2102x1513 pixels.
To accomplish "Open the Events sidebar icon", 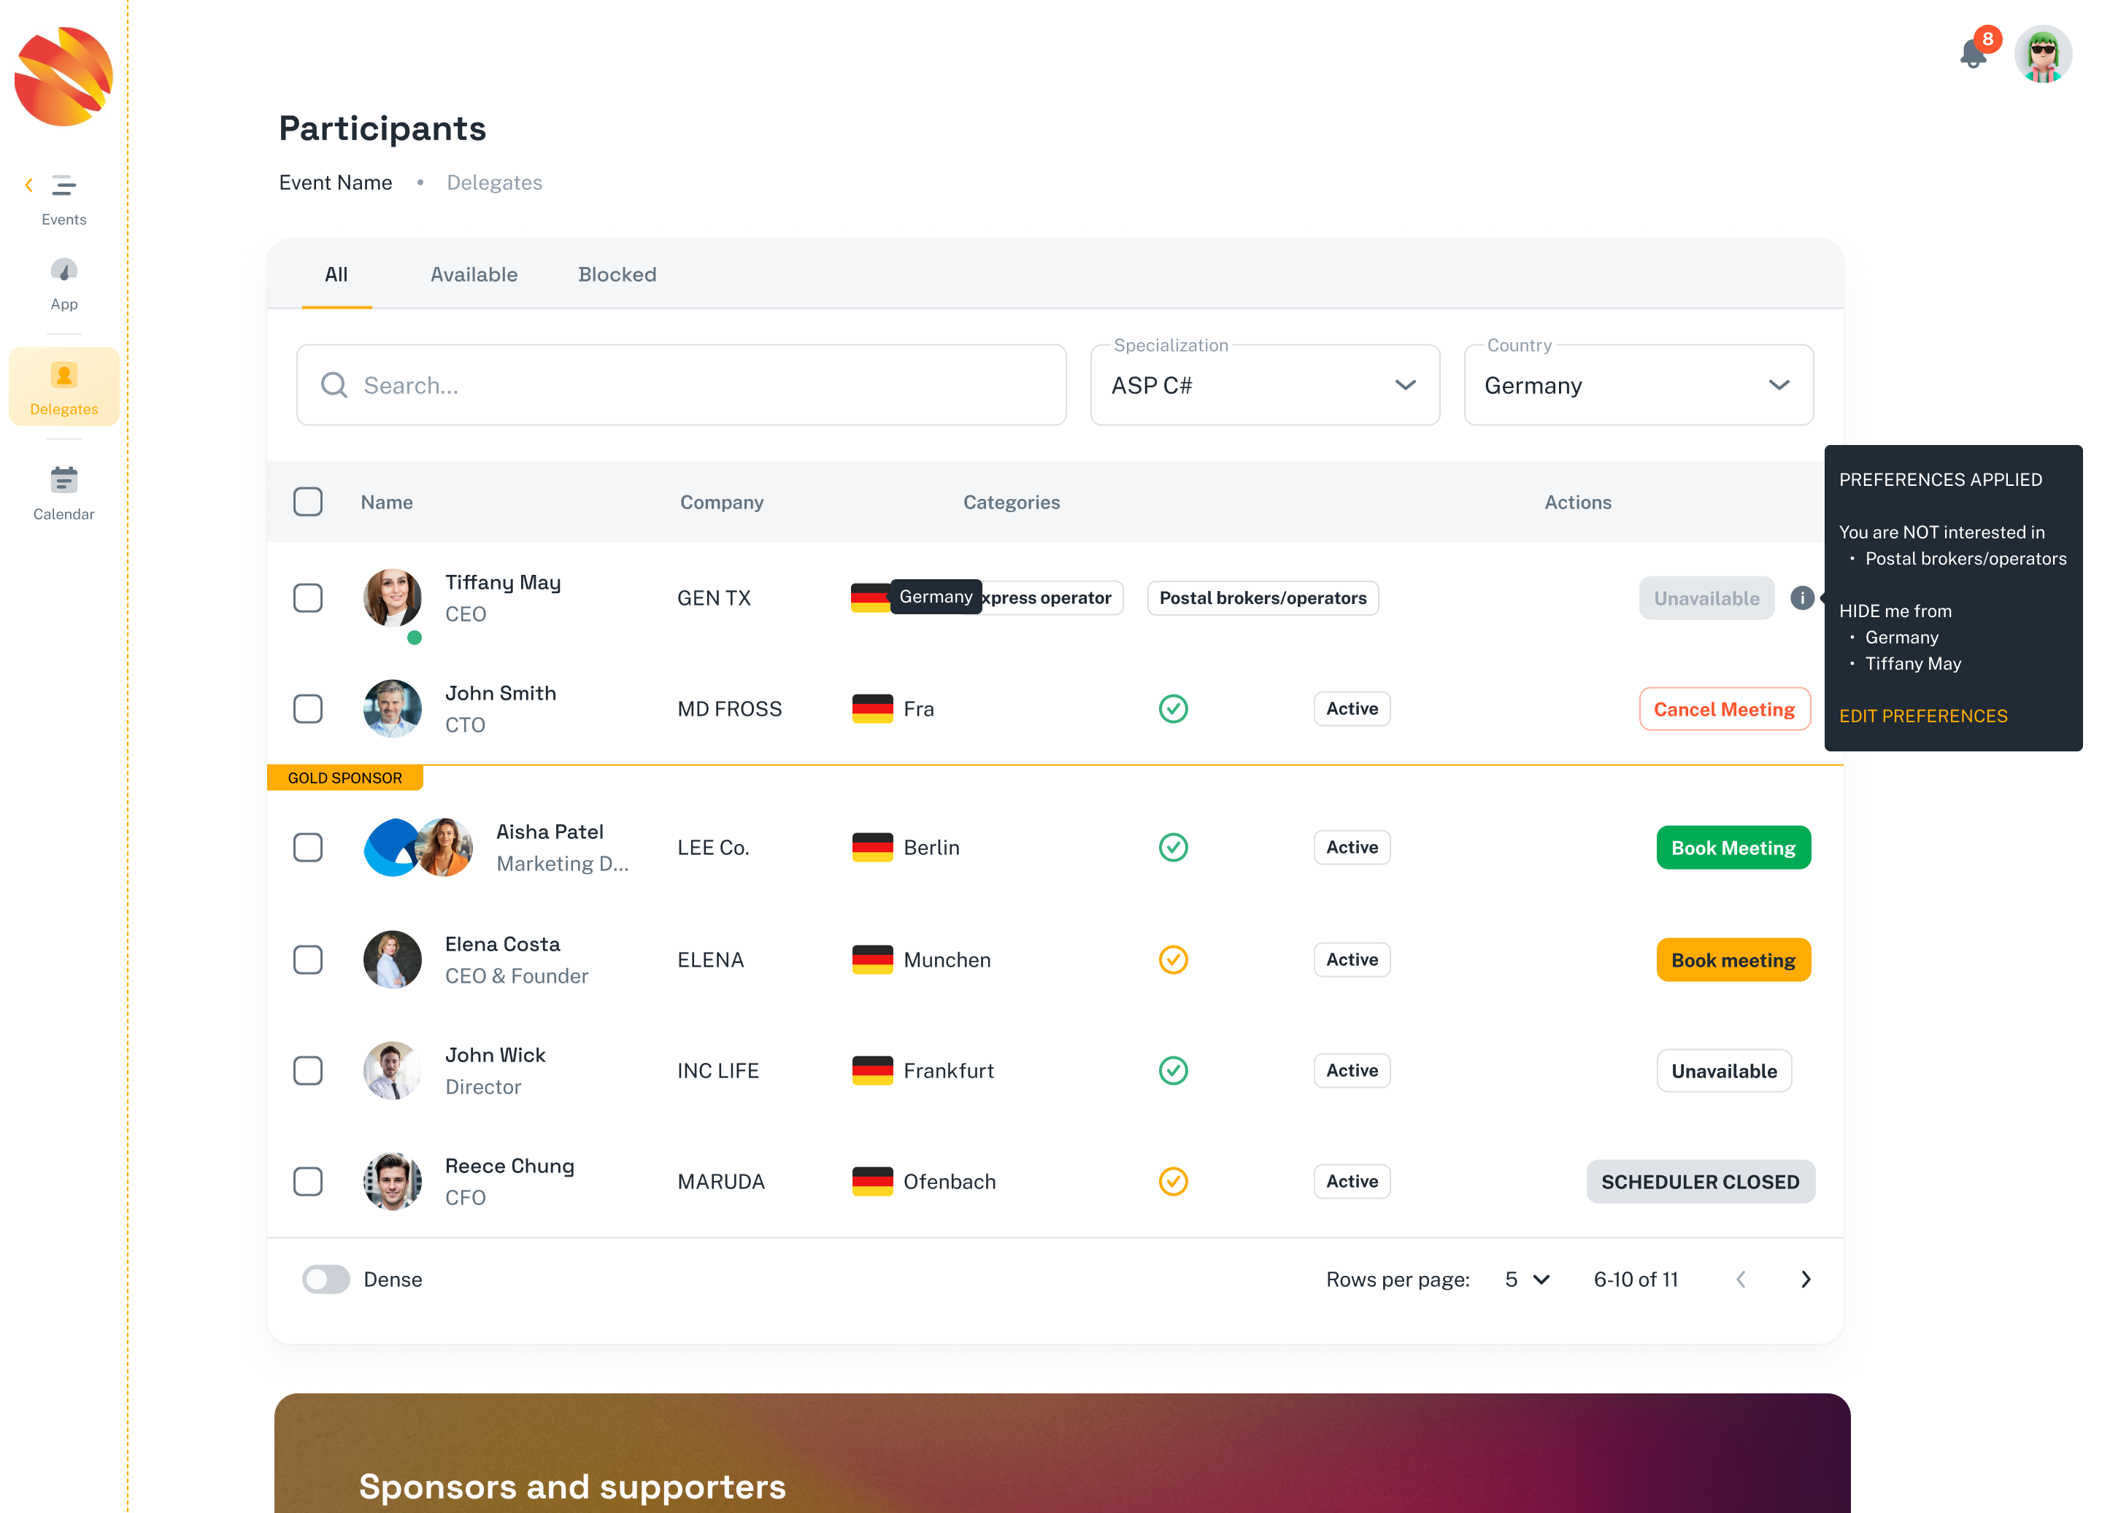I will (64, 186).
